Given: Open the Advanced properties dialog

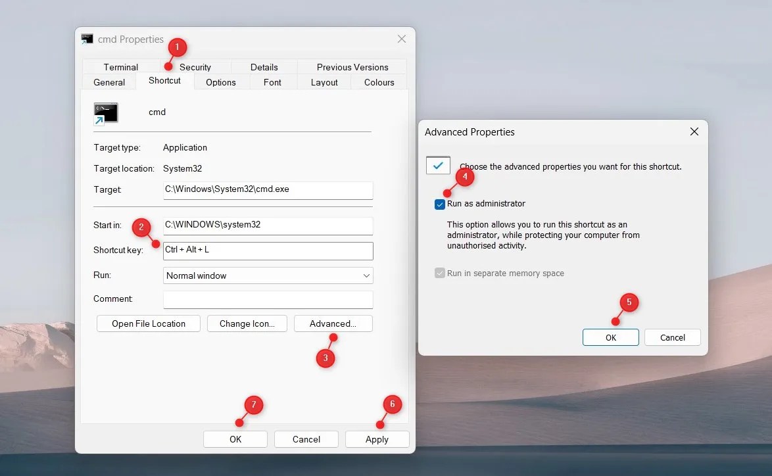Looking at the screenshot, I should (x=333, y=323).
